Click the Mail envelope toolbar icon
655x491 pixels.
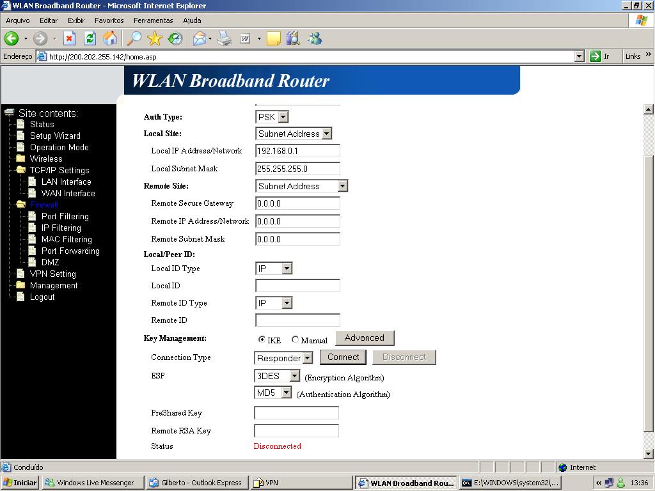click(x=200, y=39)
